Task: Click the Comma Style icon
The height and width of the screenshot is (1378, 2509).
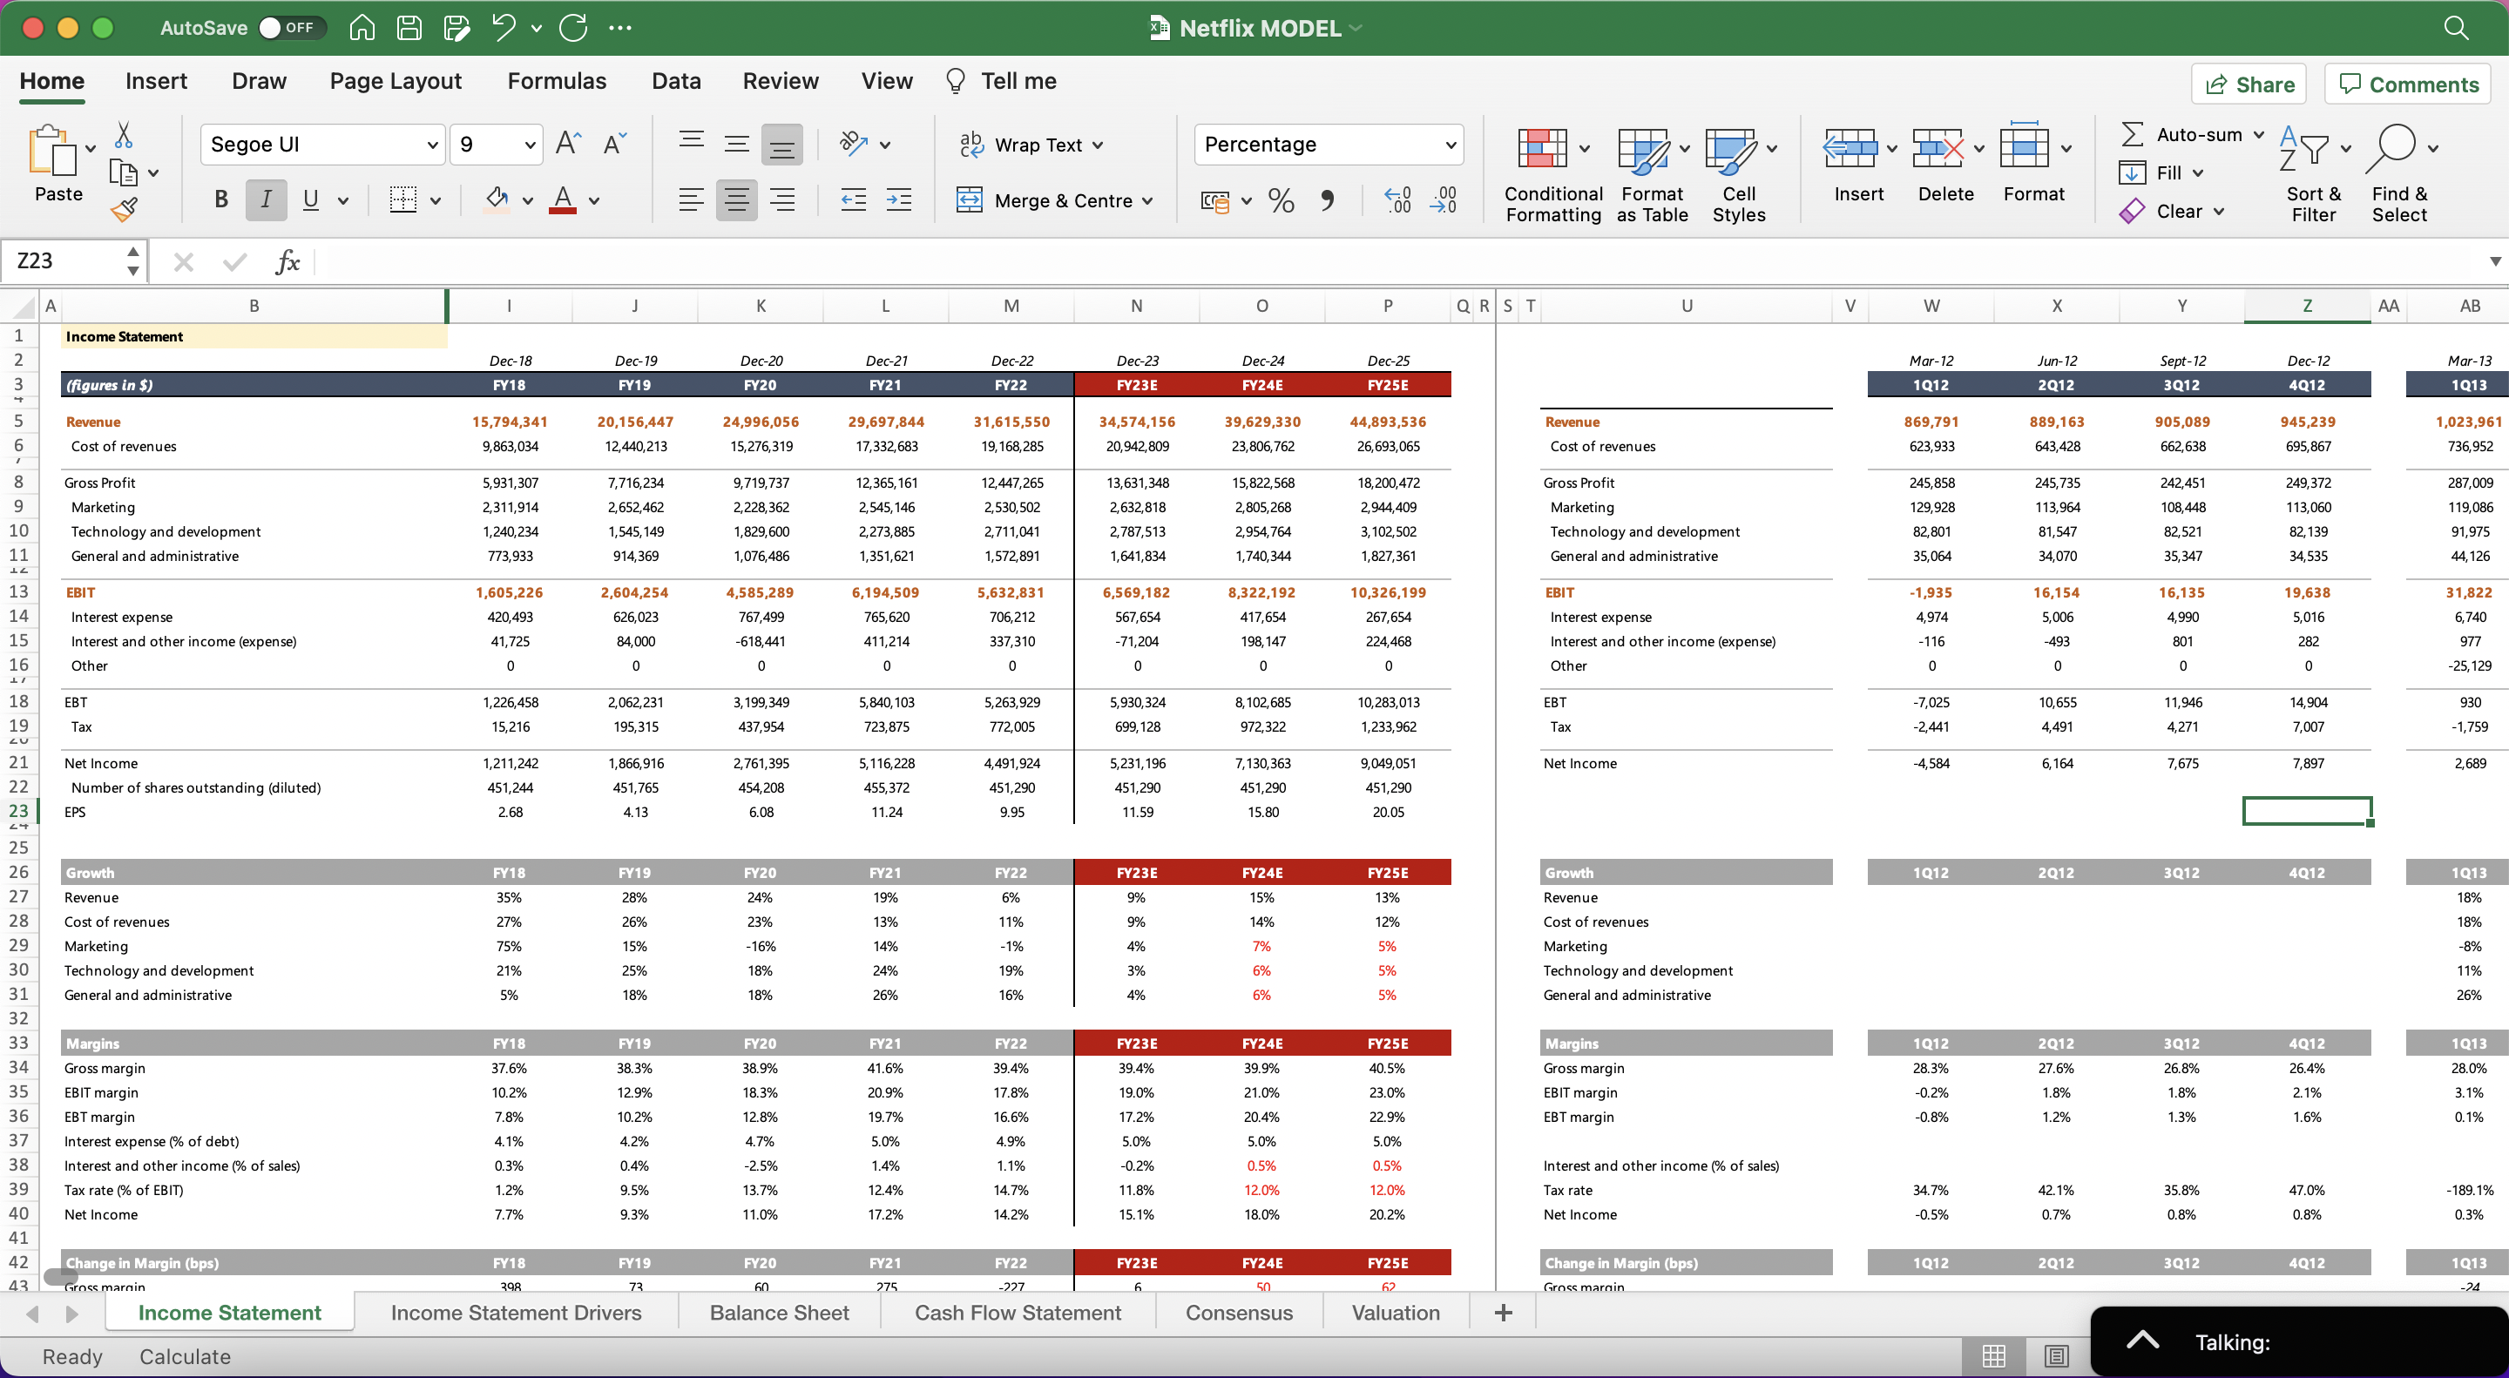Action: [1327, 200]
